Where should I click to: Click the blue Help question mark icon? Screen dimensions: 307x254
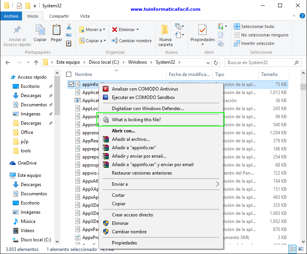coord(302,16)
